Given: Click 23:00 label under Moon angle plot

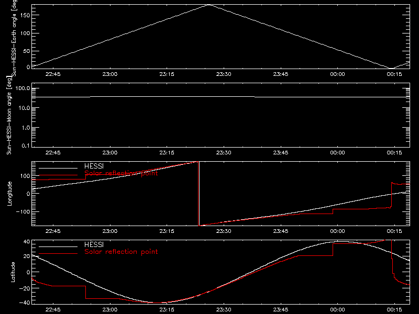Looking at the screenshot, I should coord(110,152).
